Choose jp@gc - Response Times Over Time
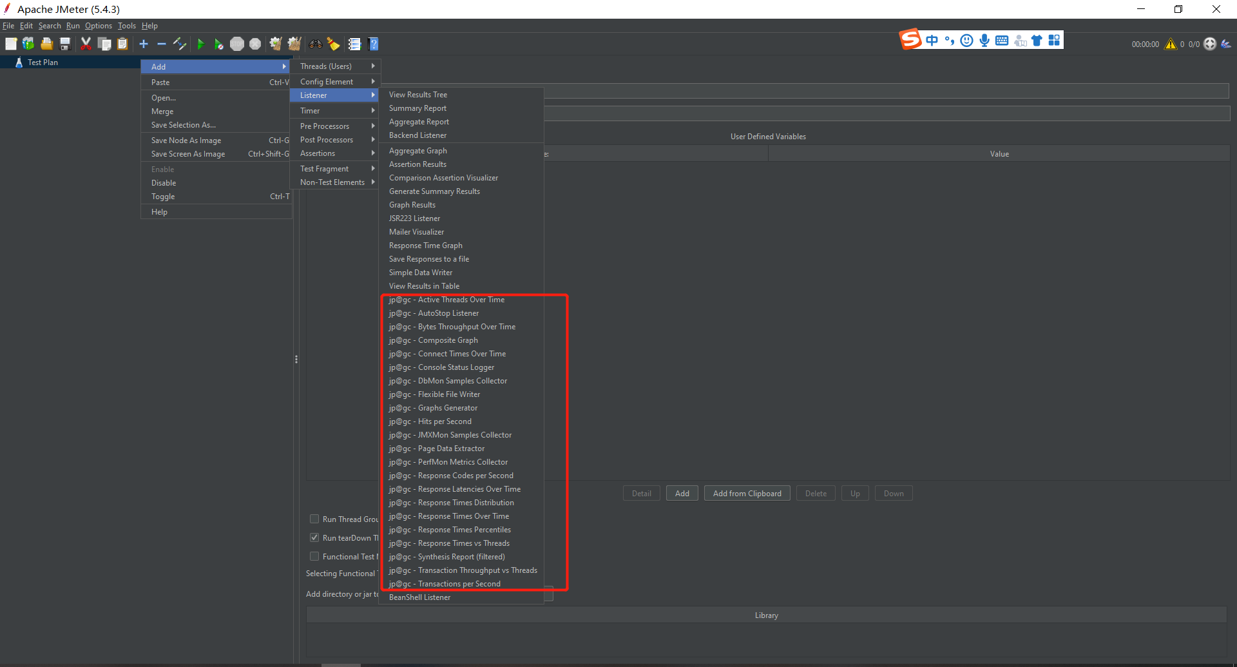 [461, 516]
